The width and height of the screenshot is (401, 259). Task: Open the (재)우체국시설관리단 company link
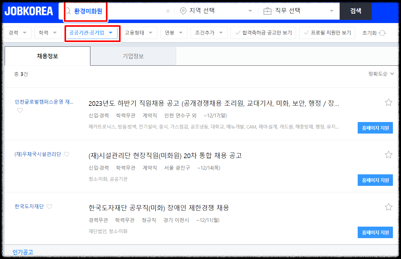[38, 154]
